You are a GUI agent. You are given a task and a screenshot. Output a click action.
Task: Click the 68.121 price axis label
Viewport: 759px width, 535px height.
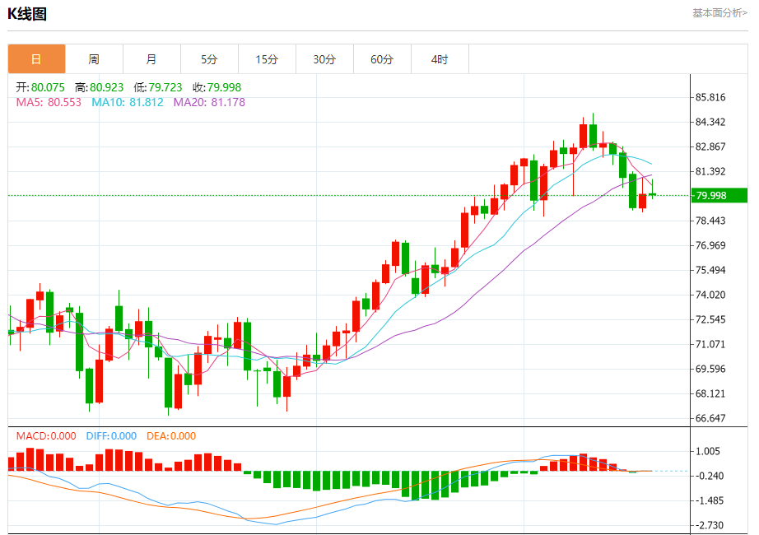point(710,393)
